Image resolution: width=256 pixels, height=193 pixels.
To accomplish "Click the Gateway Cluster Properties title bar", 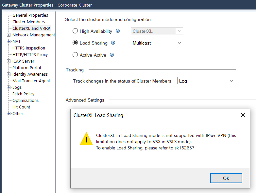I will [x=128, y=5].
